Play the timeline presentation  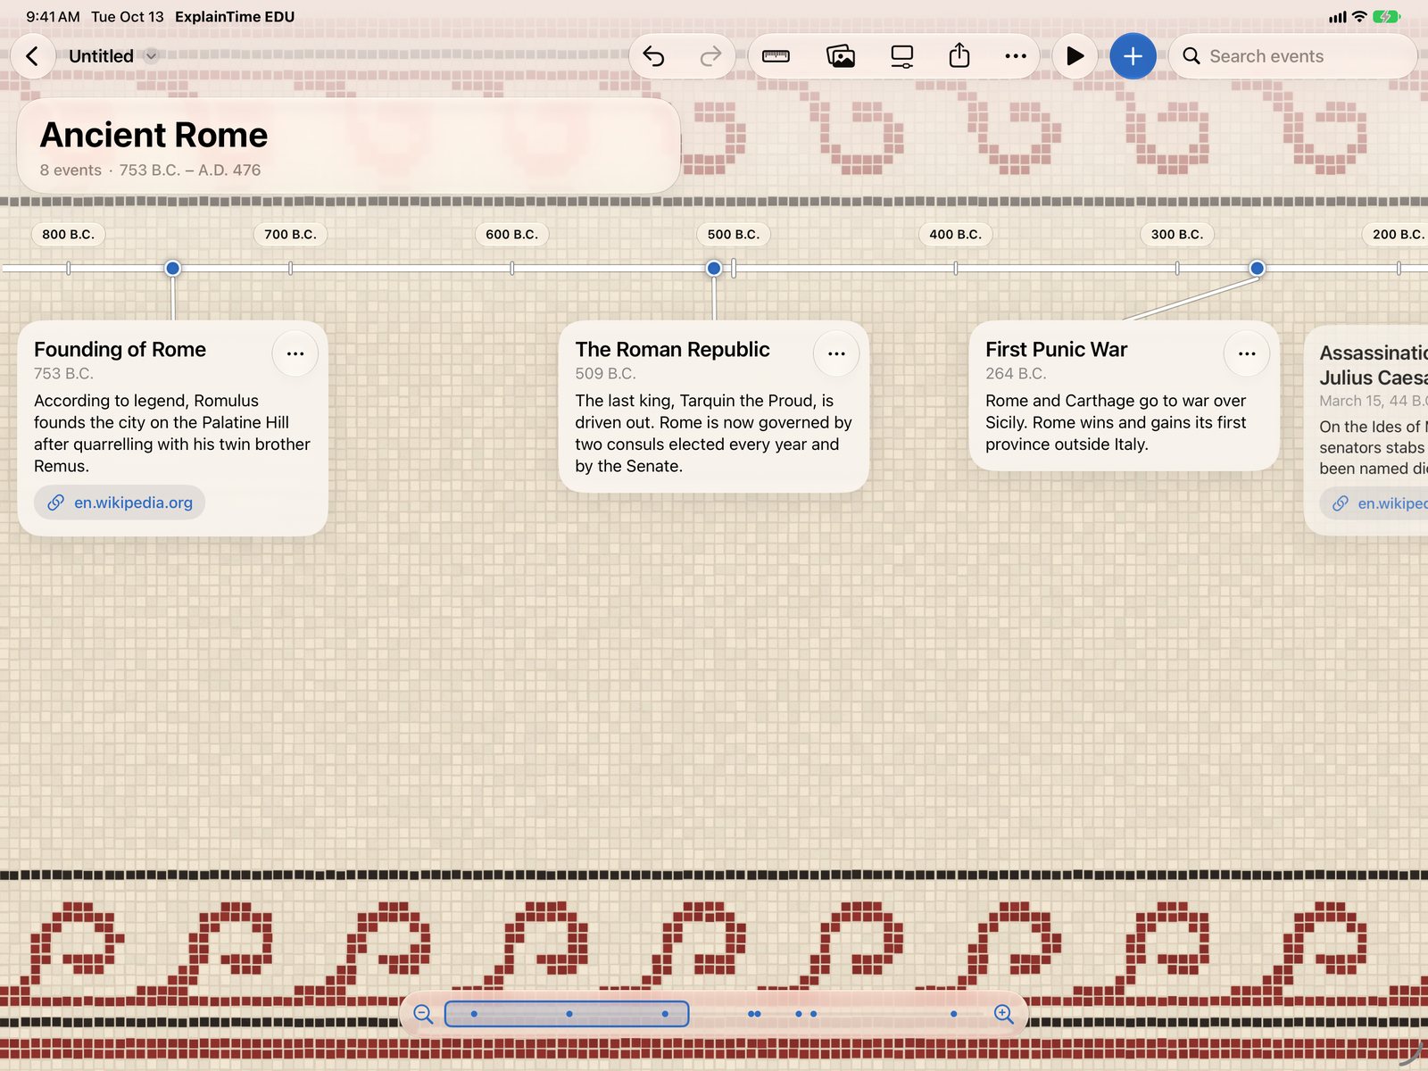click(x=1075, y=56)
